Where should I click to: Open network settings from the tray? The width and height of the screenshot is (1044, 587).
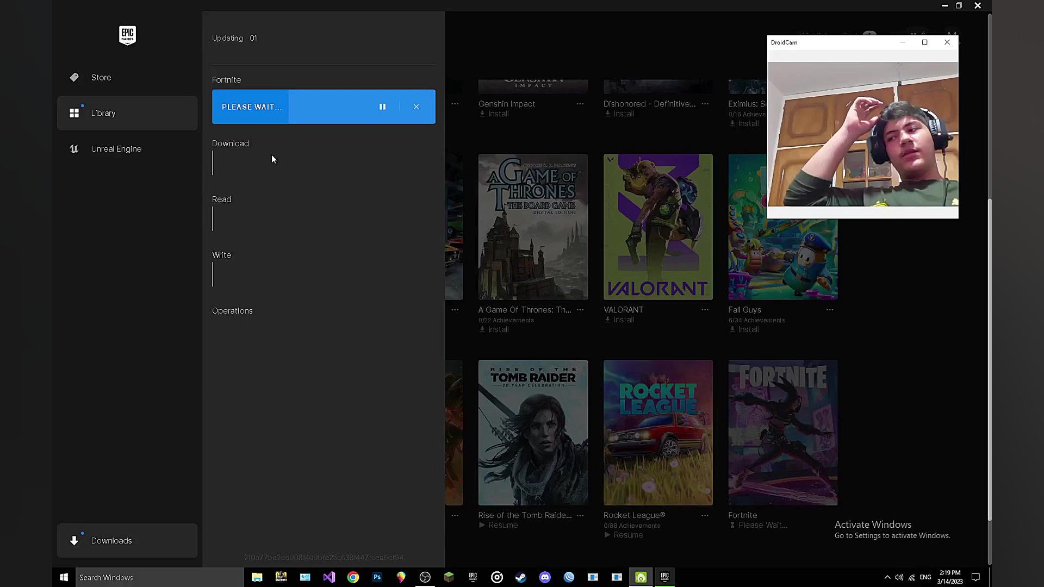[912, 577]
